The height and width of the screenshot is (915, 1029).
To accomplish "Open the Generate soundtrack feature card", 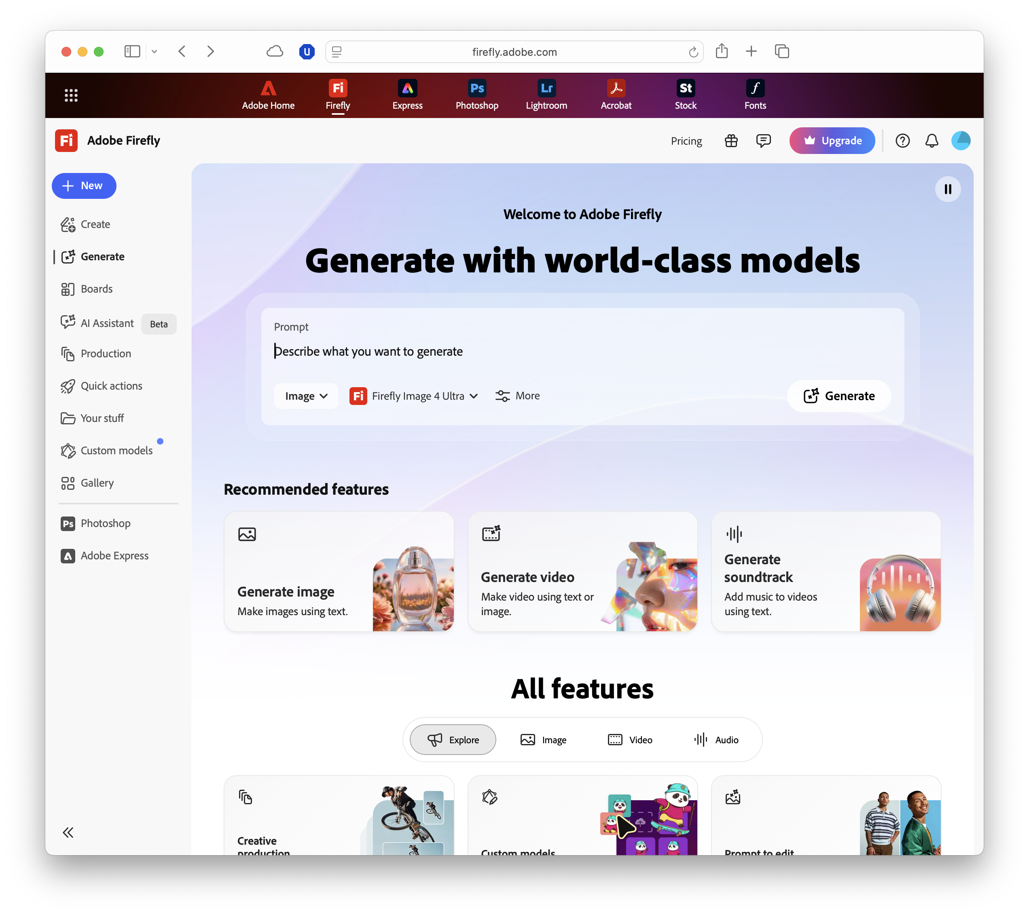I will point(826,571).
